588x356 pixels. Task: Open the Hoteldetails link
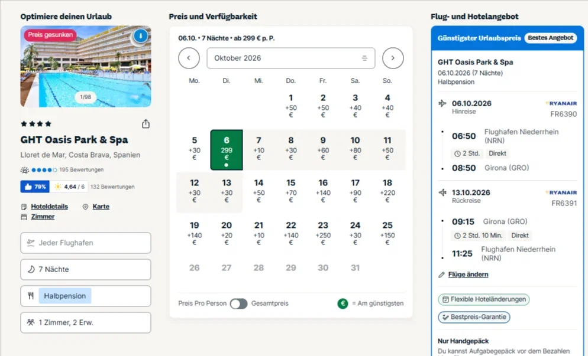pos(49,207)
